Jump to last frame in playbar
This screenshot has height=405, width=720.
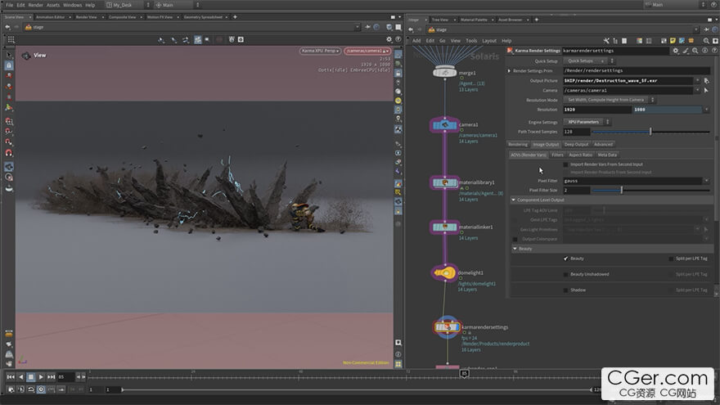51,377
